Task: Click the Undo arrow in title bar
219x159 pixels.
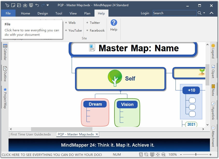Action: coord(37,5)
